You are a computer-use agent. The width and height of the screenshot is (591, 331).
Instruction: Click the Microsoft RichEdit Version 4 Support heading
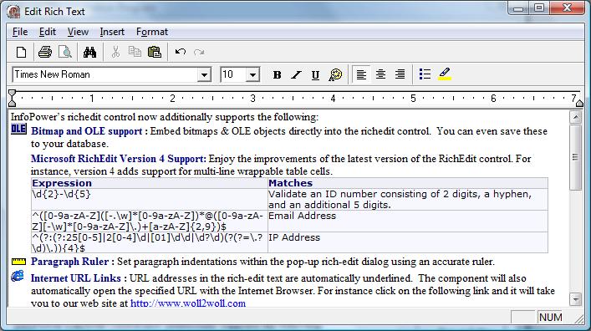119,159
